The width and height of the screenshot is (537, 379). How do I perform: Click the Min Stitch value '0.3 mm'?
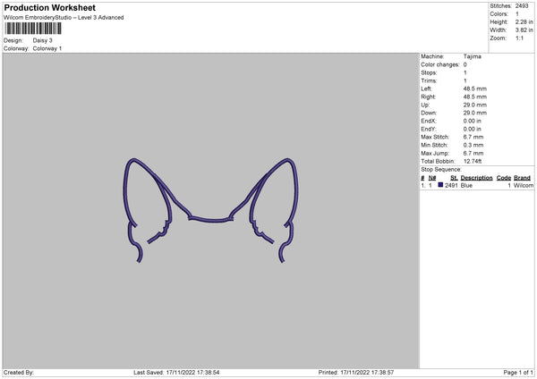click(x=473, y=145)
